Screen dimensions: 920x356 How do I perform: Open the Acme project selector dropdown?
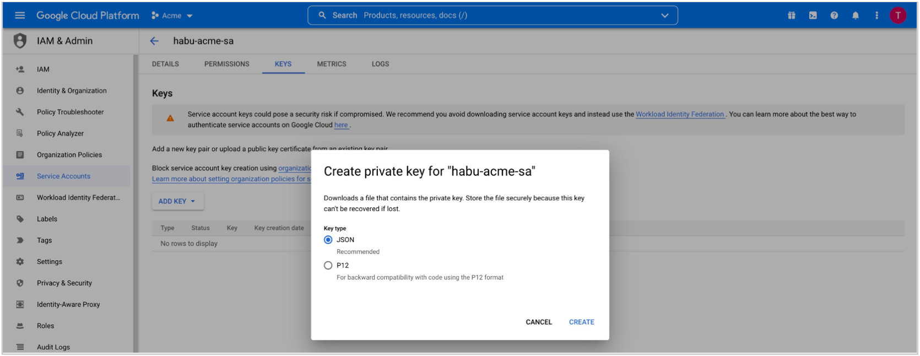172,16
